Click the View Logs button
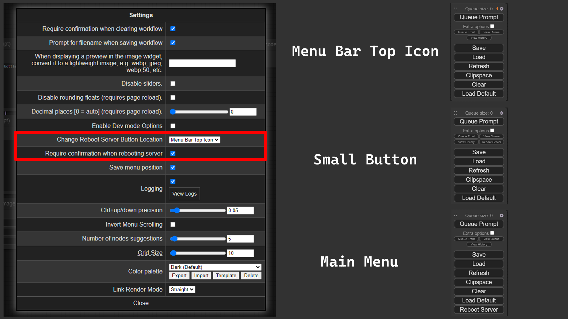Image resolution: width=568 pixels, height=319 pixels. point(185,193)
